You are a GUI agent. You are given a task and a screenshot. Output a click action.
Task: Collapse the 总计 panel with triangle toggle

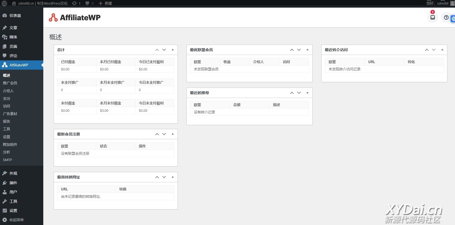[173, 50]
